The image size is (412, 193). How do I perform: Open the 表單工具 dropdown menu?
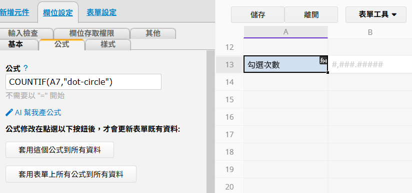coord(376,14)
